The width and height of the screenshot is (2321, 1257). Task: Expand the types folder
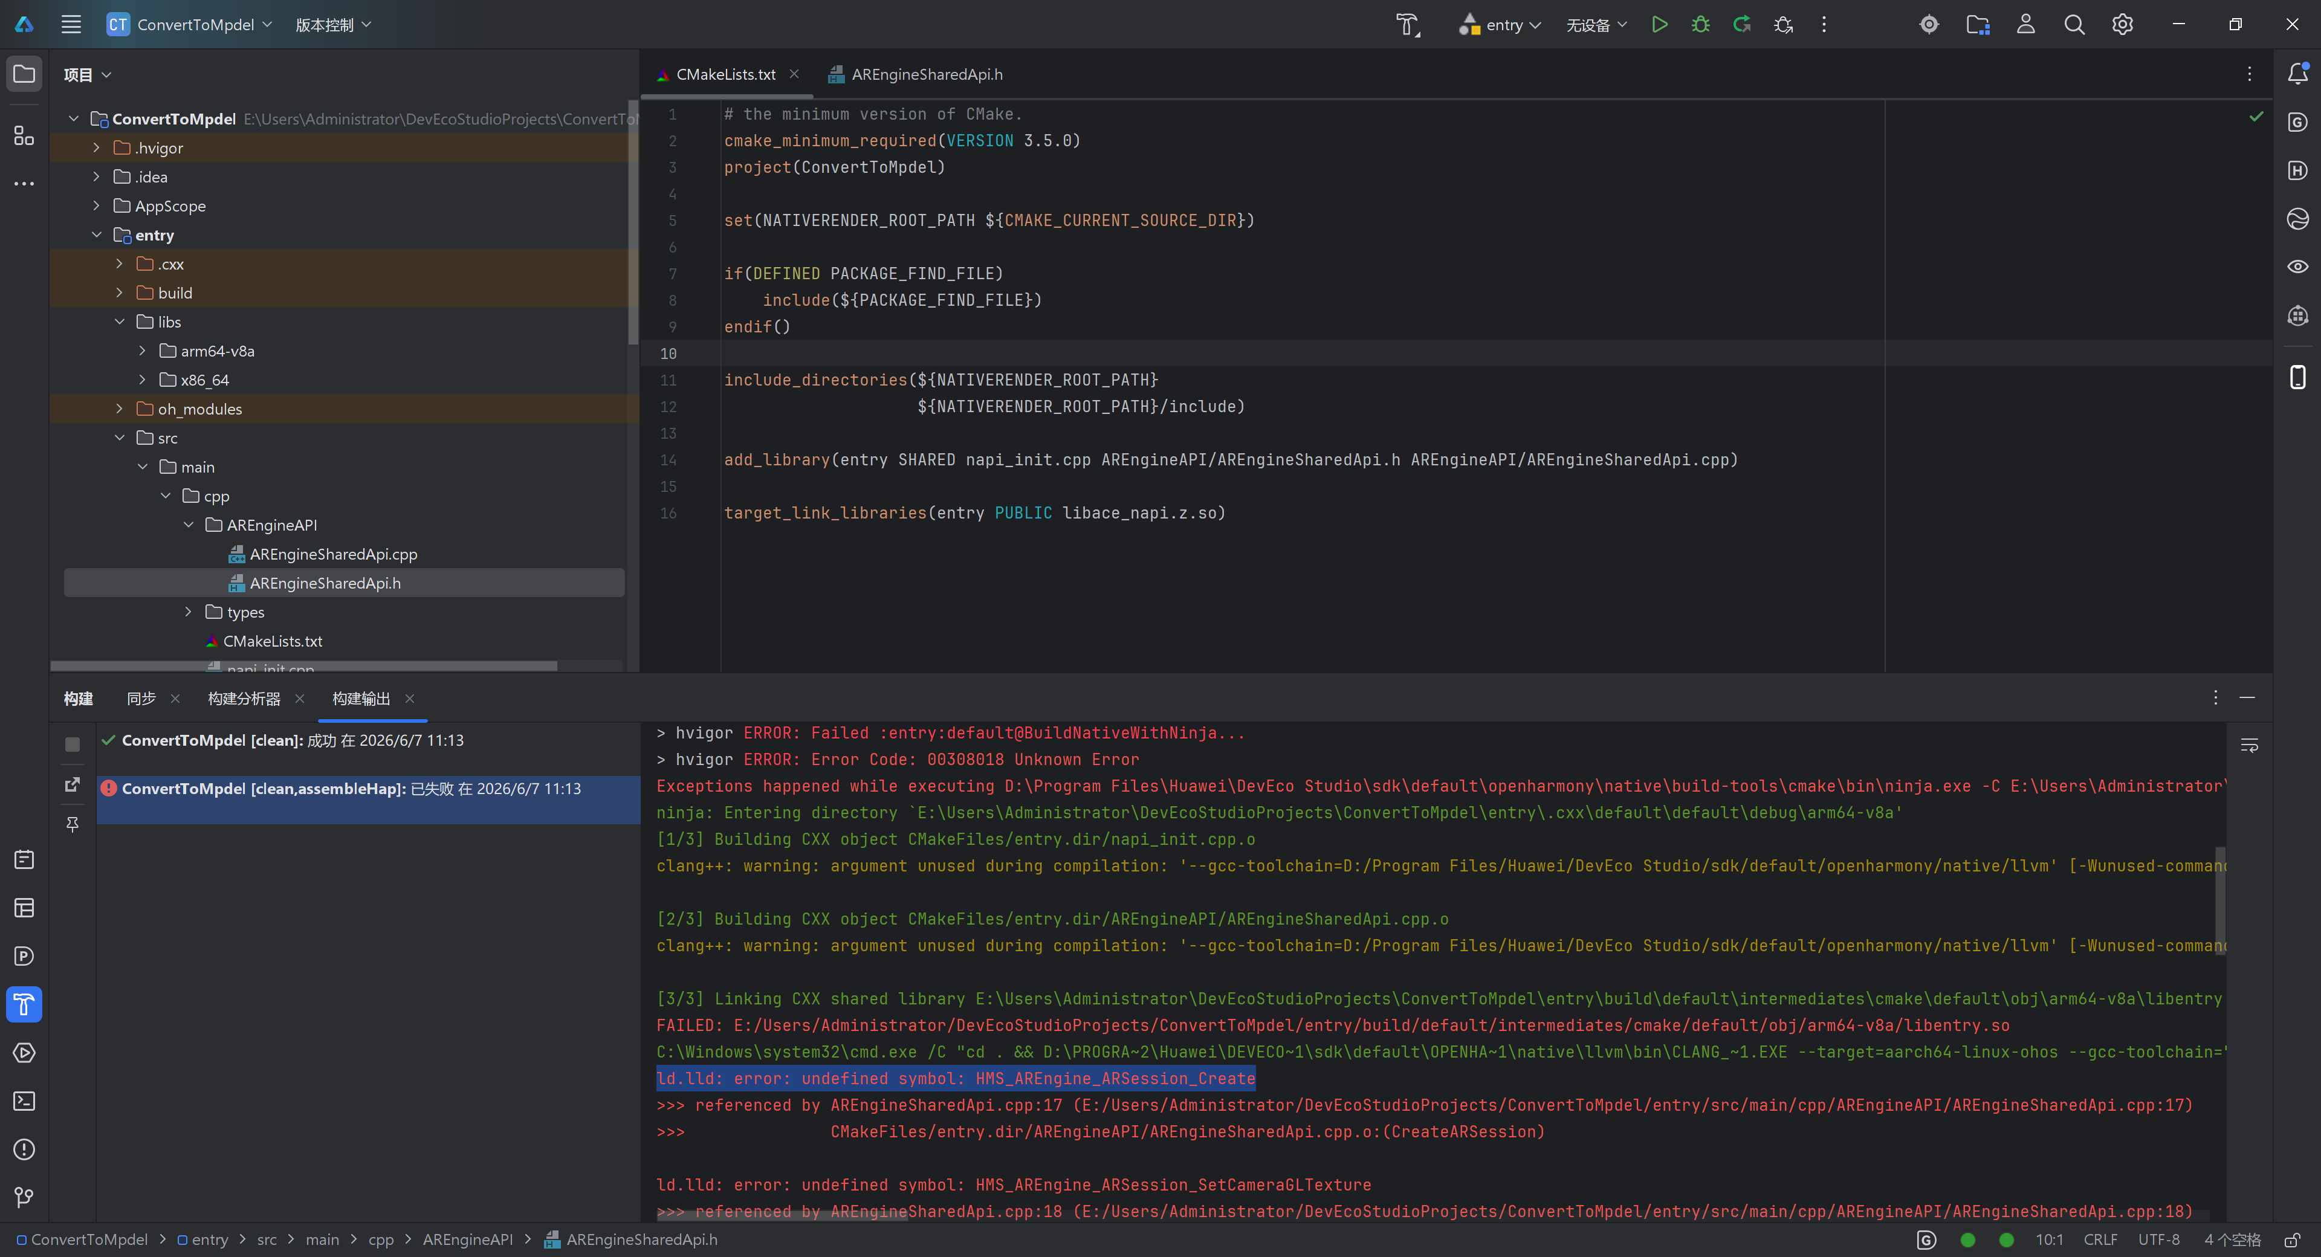(189, 612)
